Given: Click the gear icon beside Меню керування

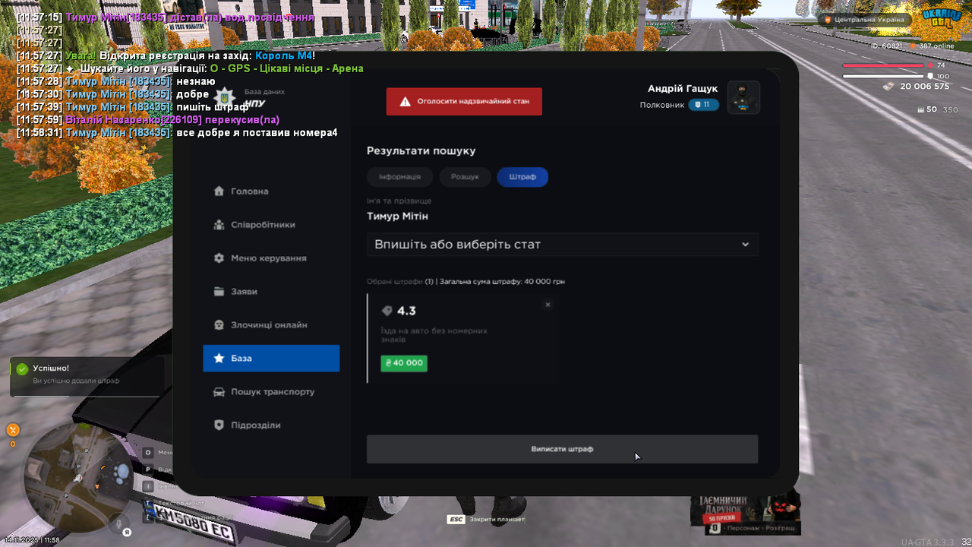Looking at the screenshot, I should pyautogui.click(x=219, y=258).
